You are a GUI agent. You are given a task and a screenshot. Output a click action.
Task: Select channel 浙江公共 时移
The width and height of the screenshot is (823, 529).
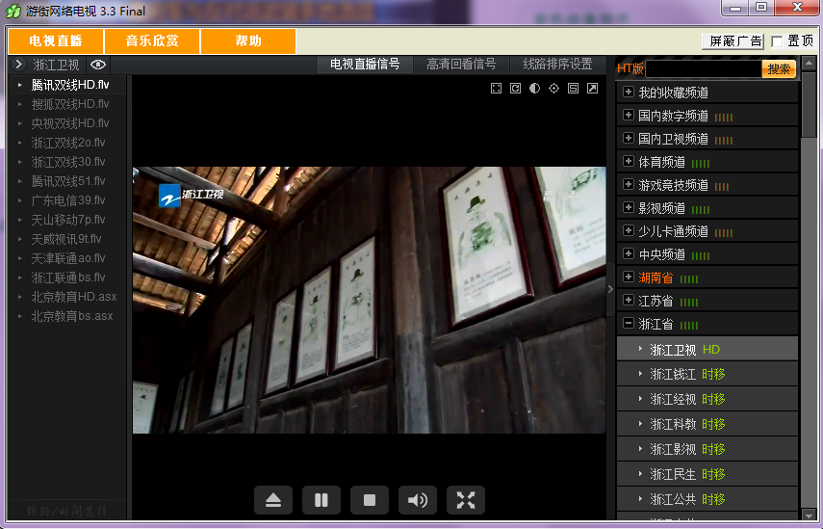click(x=707, y=499)
